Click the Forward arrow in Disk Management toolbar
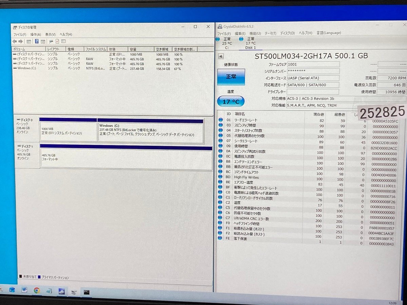Image resolution: width=407 pixels, height=305 pixels. point(20,41)
